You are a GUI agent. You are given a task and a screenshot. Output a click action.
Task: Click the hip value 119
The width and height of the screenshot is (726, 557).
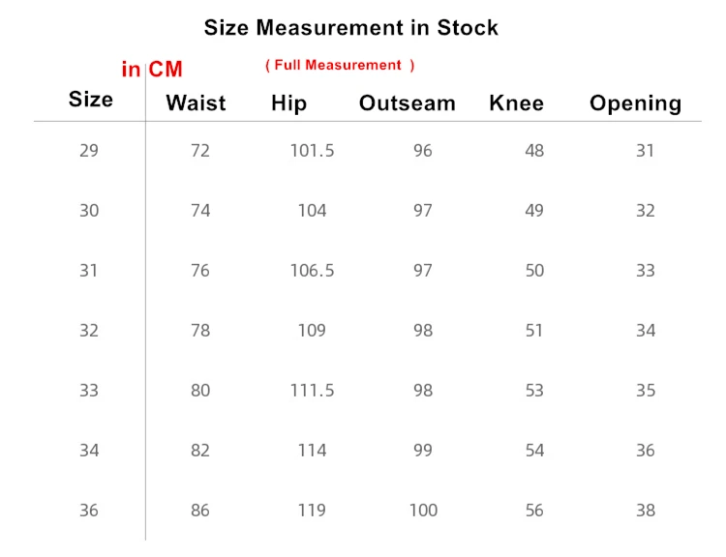tap(312, 511)
